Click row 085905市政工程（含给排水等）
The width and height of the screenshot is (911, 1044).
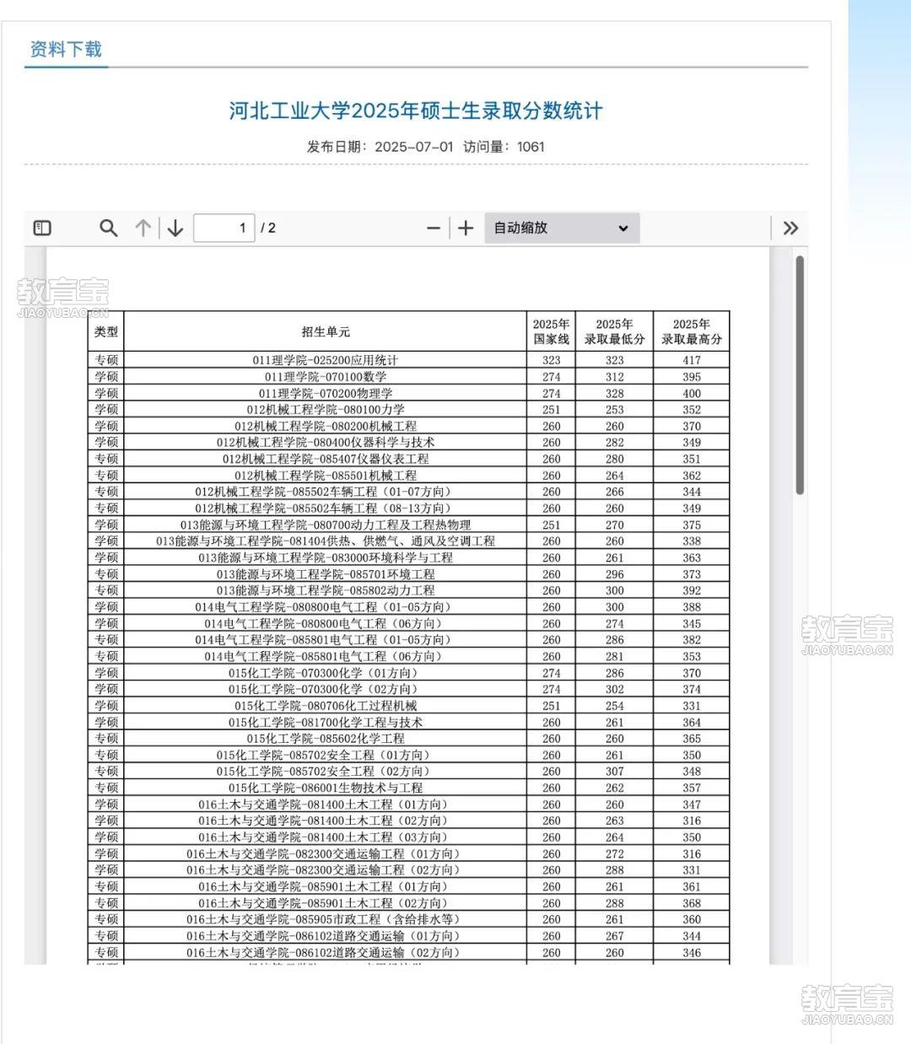click(408, 919)
